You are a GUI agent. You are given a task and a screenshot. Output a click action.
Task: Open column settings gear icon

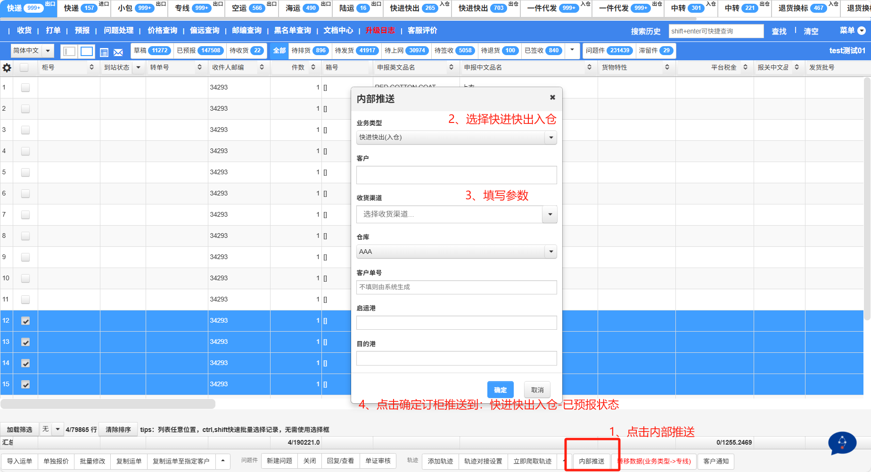click(7, 67)
